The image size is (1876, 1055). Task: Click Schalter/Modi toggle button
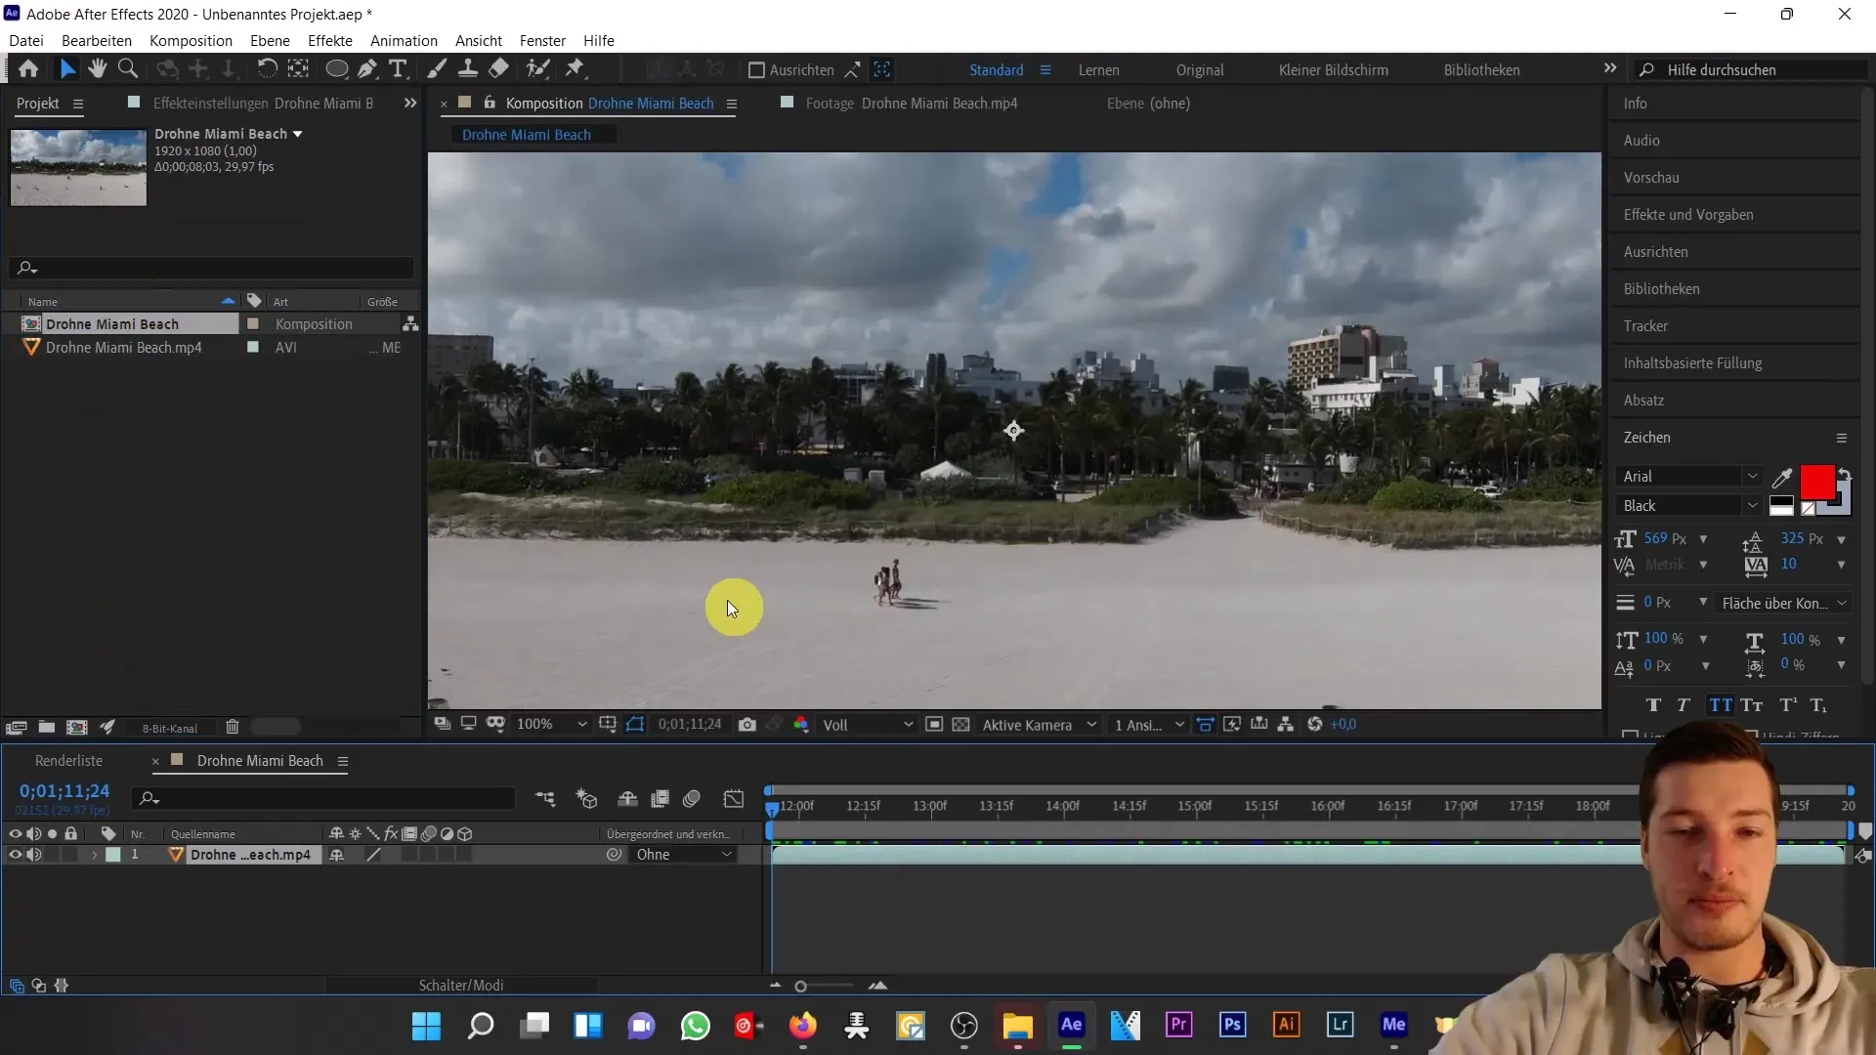(x=461, y=986)
